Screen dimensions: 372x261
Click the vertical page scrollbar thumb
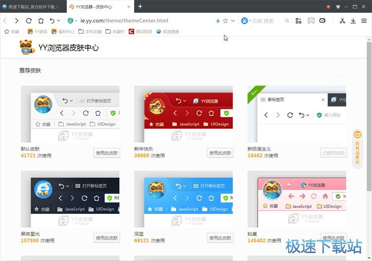(x=369, y=116)
